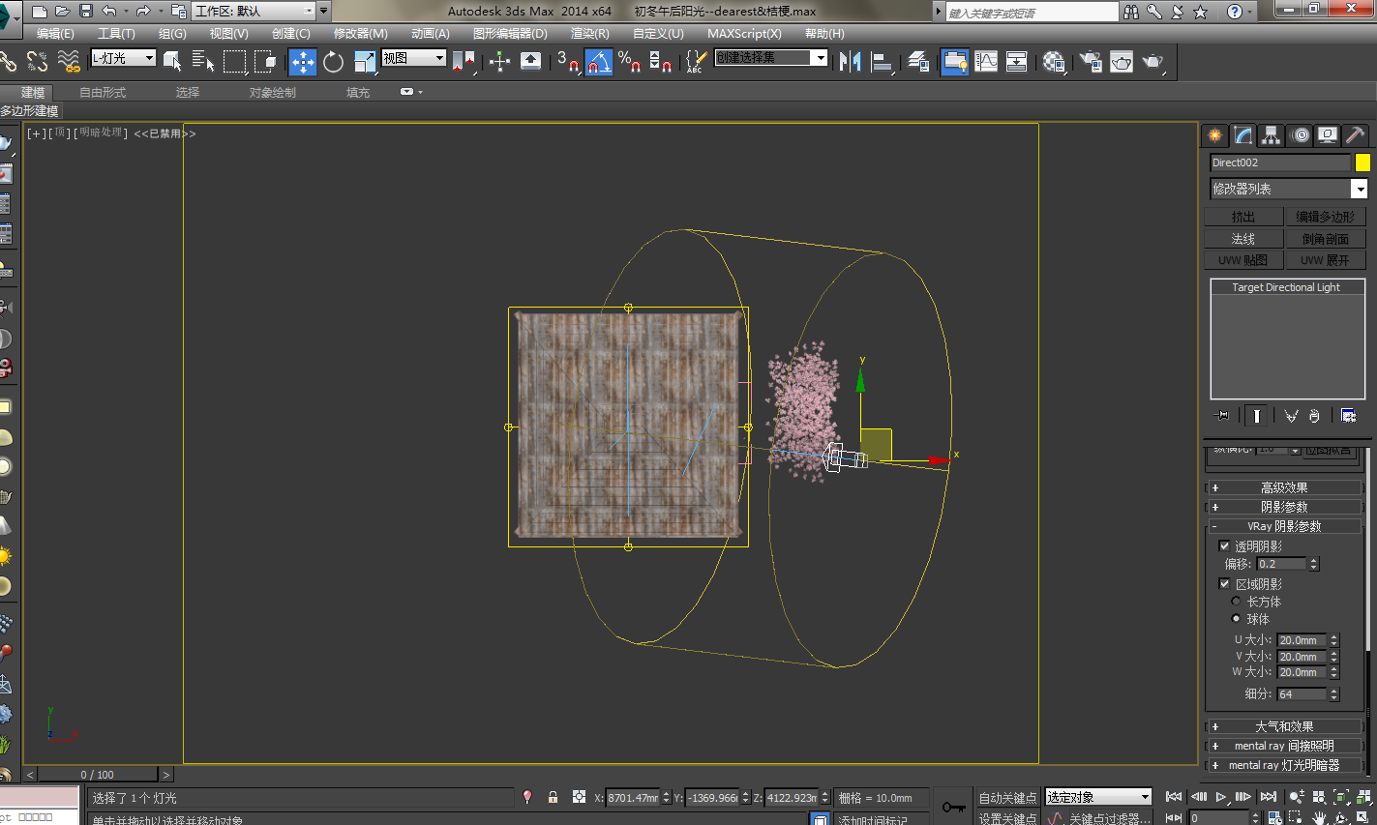Open the Material Editor
Image resolution: width=1377 pixels, height=825 pixels.
[1054, 62]
